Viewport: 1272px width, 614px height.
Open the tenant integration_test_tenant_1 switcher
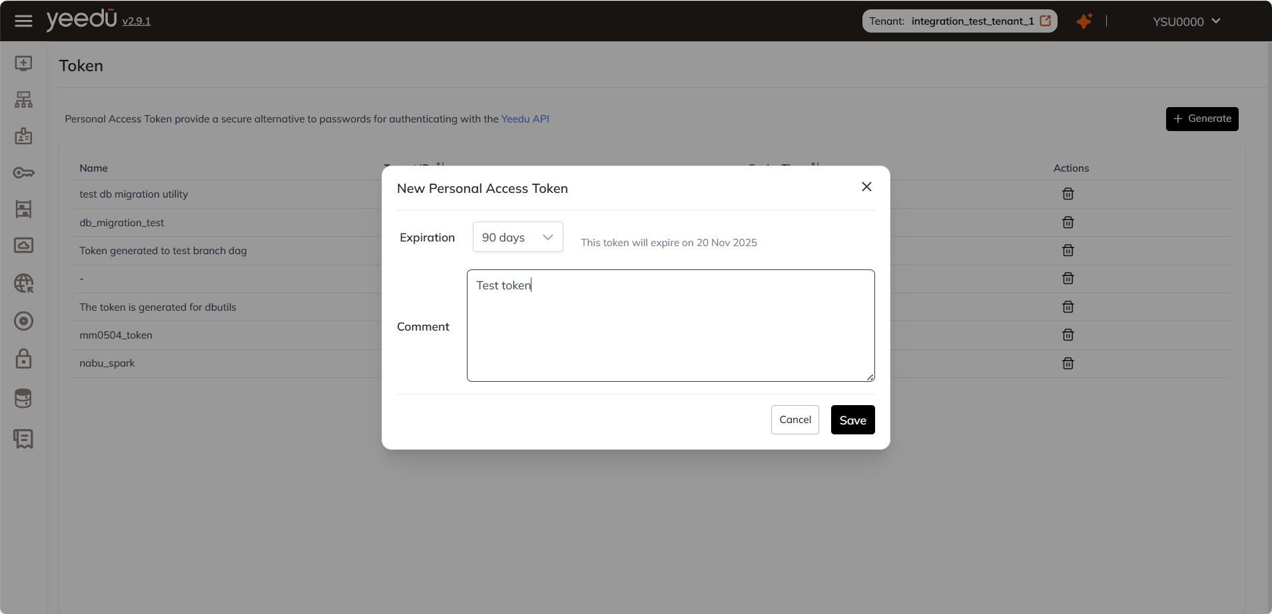pyautogui.click(x=959, y=21)
